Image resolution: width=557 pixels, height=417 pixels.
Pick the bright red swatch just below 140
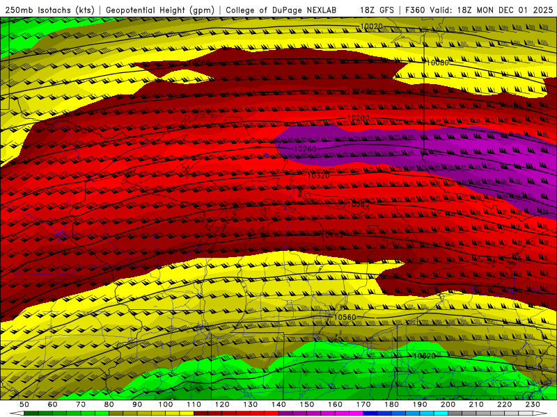tap(272, 414)
